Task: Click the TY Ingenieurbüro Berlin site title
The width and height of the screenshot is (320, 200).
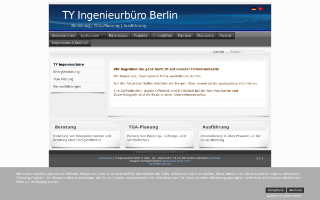Action: click(120, 15)
